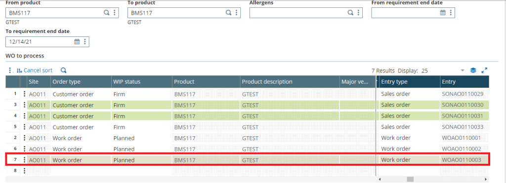Image resolution: width=506 pixels, height=183 pixels.
Task: Open grid actions menu left of Cancel sort
Action: [x=10, y=70]
